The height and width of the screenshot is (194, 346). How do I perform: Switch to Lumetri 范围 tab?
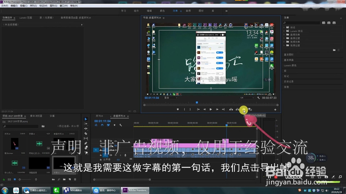tap(26, 18)
